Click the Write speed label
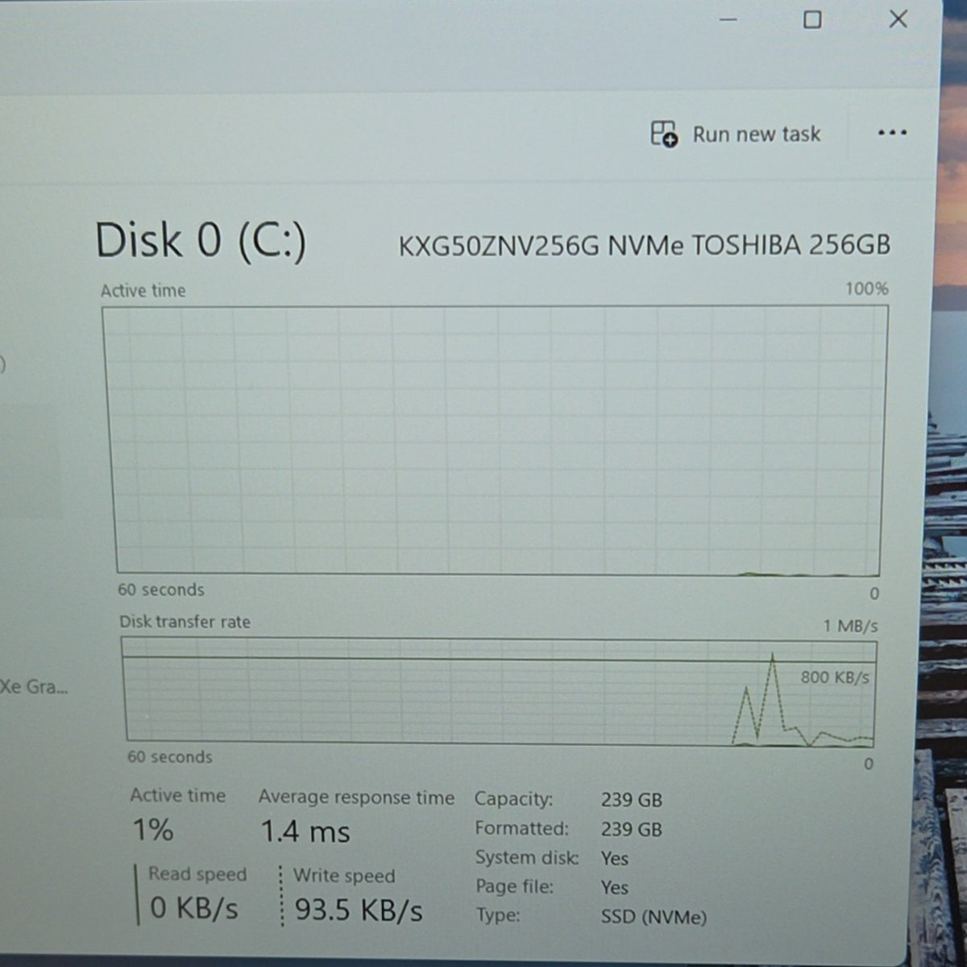Screen dimensions: 967x967 344,876
